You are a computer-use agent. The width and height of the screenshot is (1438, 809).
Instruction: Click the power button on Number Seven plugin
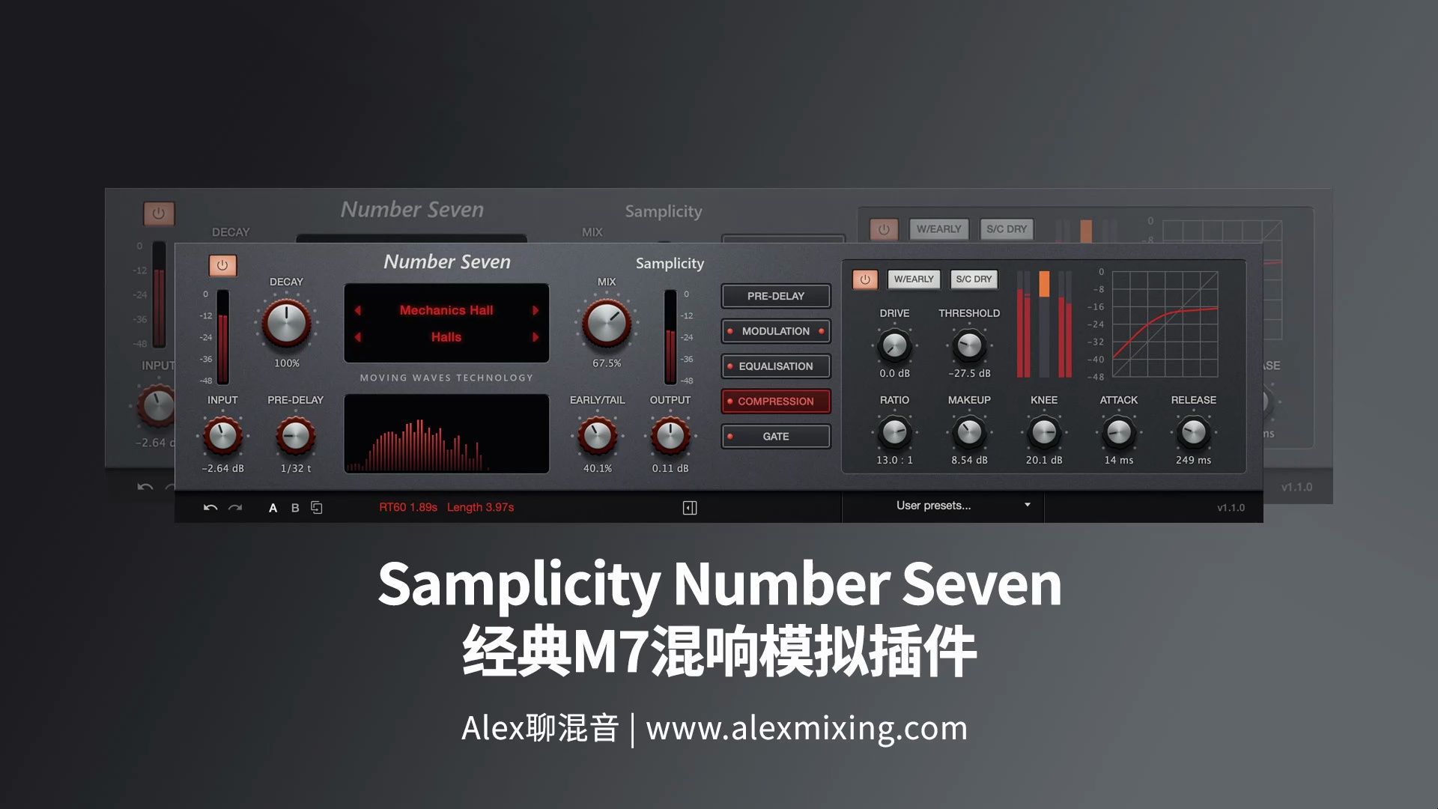[x=222, y=264]
